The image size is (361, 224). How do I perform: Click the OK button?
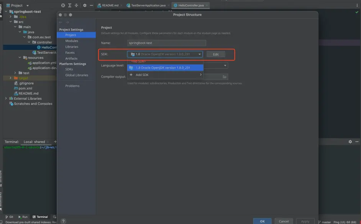[x=262, y=221]
